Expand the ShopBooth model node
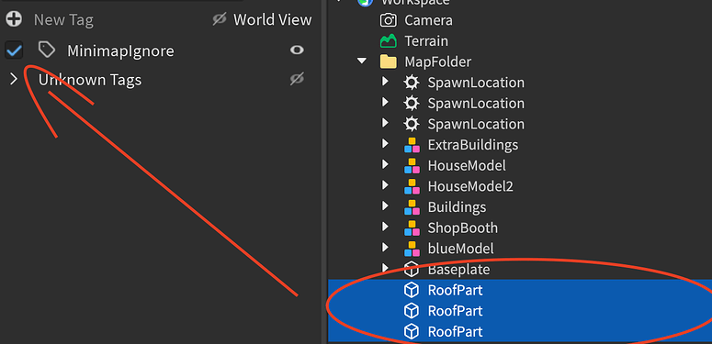 (385, 227)
